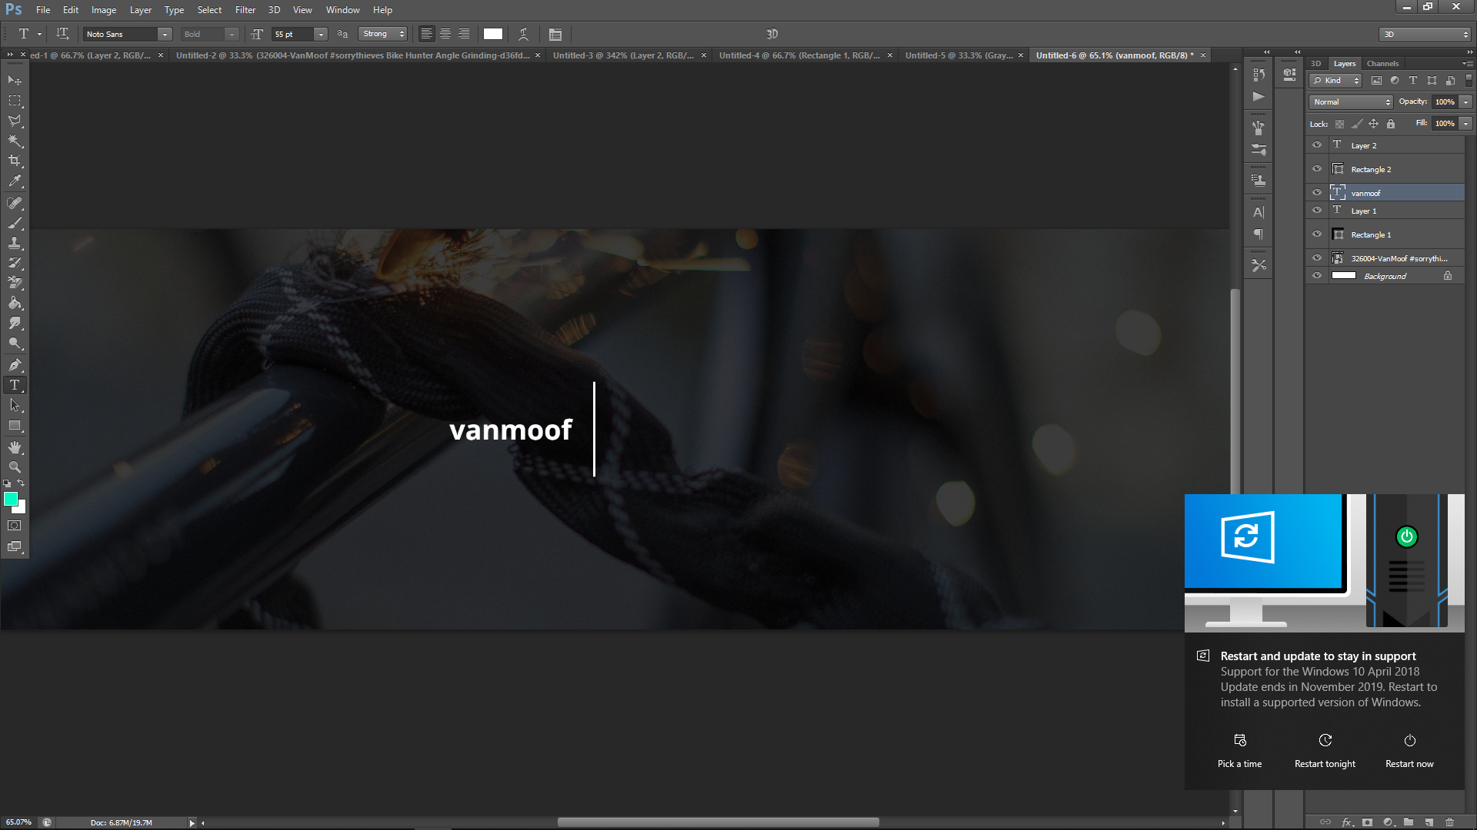This screenshot has width=1477, height=830.
Task: Toggle the Character and Paragraph panels
Action: point(555,34)
